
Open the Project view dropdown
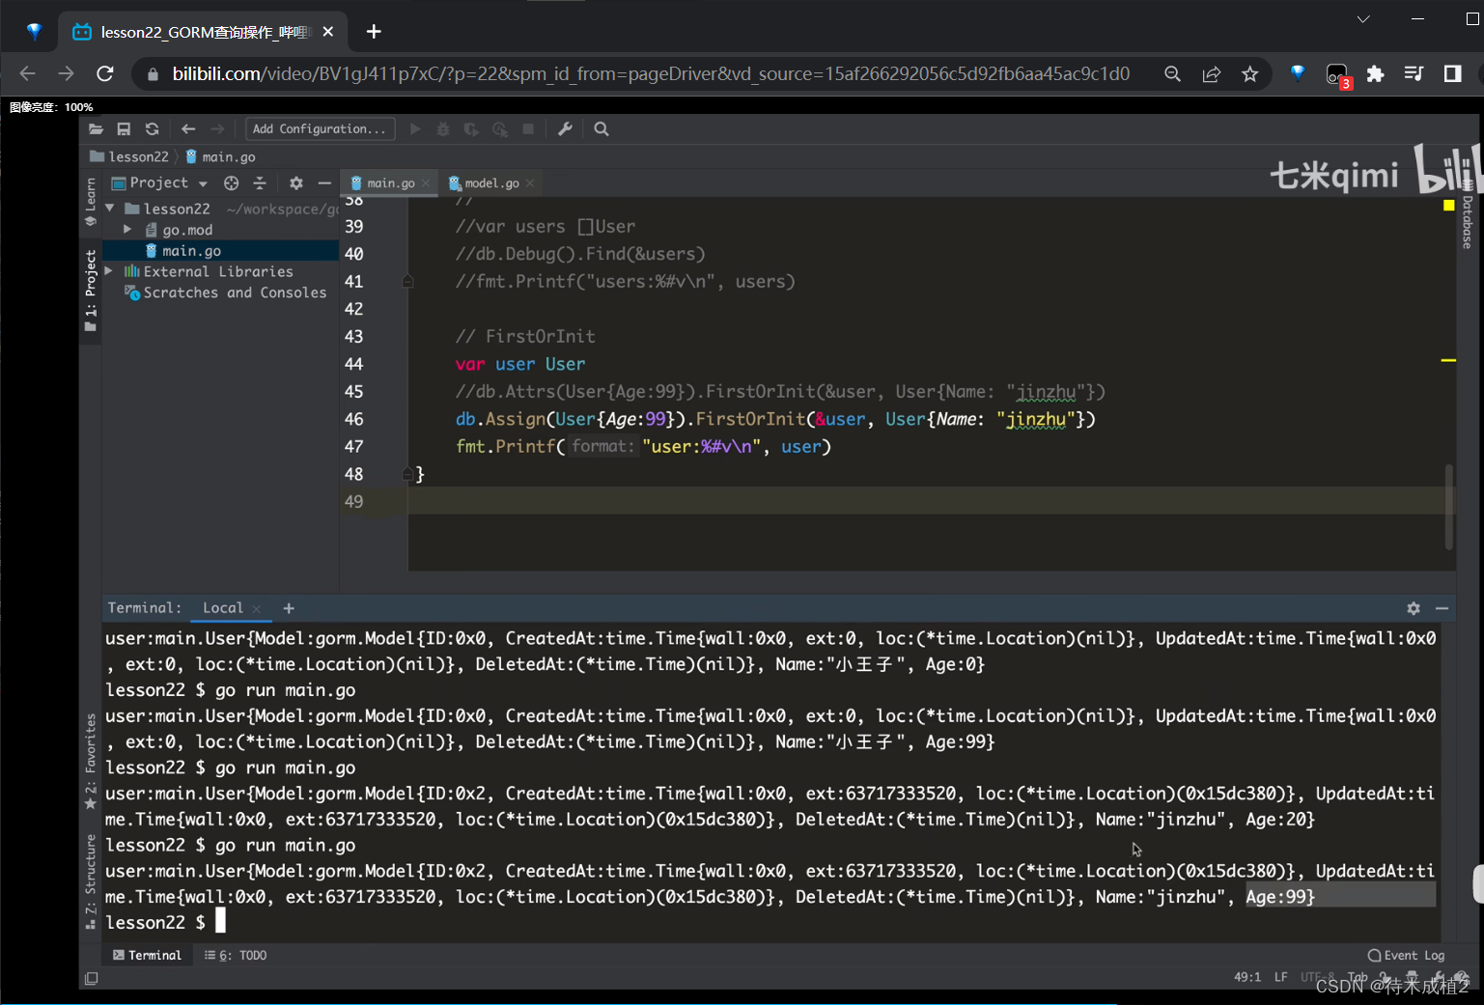[x=160, y=183]
